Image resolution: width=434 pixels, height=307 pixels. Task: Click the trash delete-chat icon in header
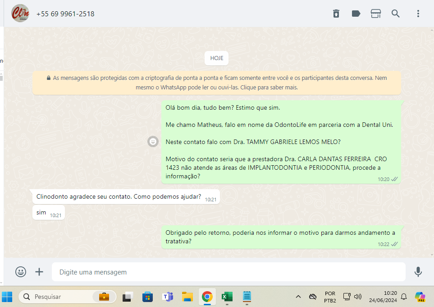click(336, 14)
